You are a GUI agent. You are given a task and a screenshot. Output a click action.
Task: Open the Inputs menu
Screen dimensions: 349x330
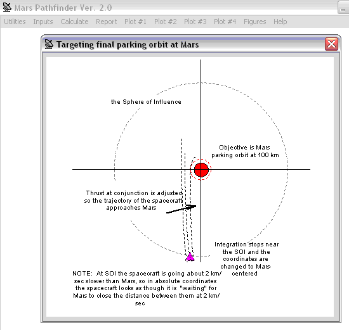(x=43, y=22)
